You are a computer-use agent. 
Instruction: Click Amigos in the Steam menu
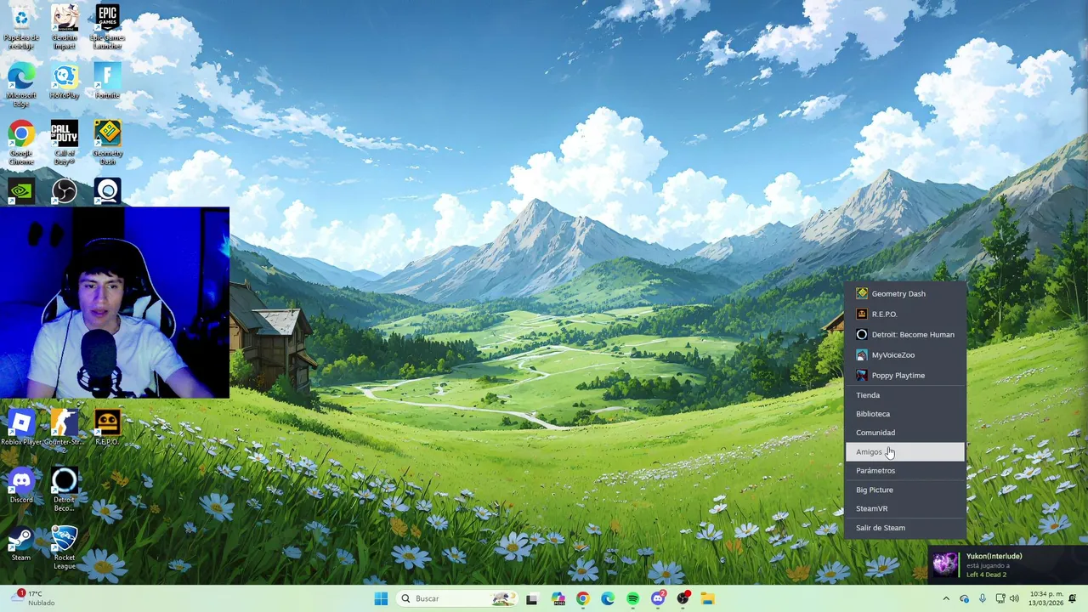pos(905,452)
